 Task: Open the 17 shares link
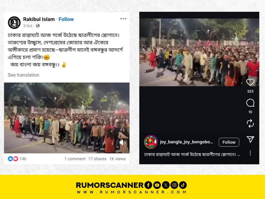click(x=97, y=159)
